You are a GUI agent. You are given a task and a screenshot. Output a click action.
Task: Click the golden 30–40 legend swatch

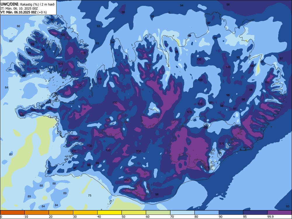[85, 213]
